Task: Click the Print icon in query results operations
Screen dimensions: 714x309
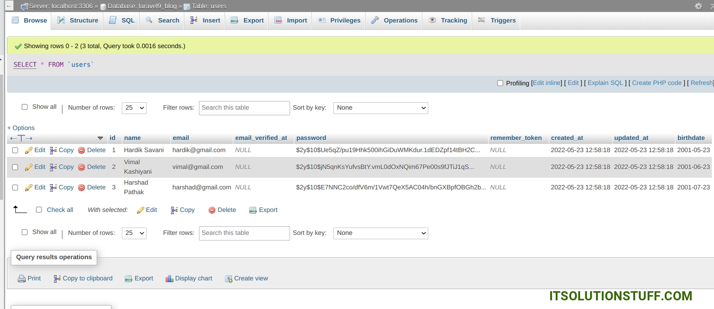Action: [22, 279]
